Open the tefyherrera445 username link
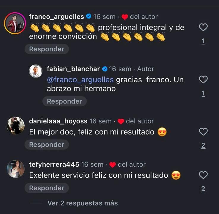Viewport: 219px width, 214px height. coord(54,165)
